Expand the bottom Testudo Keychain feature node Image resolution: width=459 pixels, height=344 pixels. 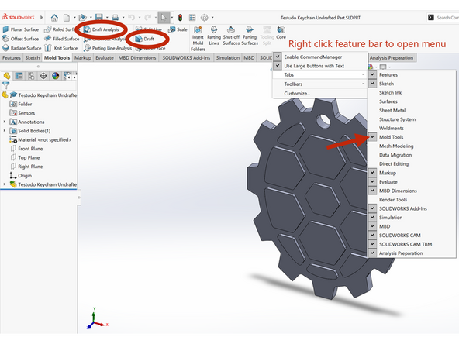(x=5, y=184)
